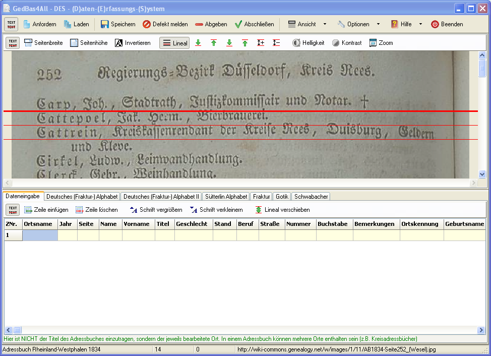Open the Kontrast contrast control

347,43
